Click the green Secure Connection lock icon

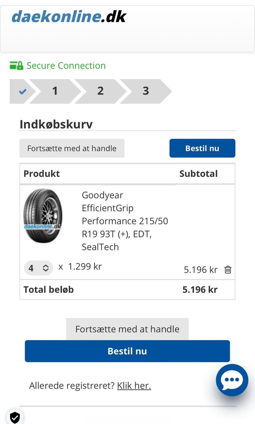click(16, 65)
